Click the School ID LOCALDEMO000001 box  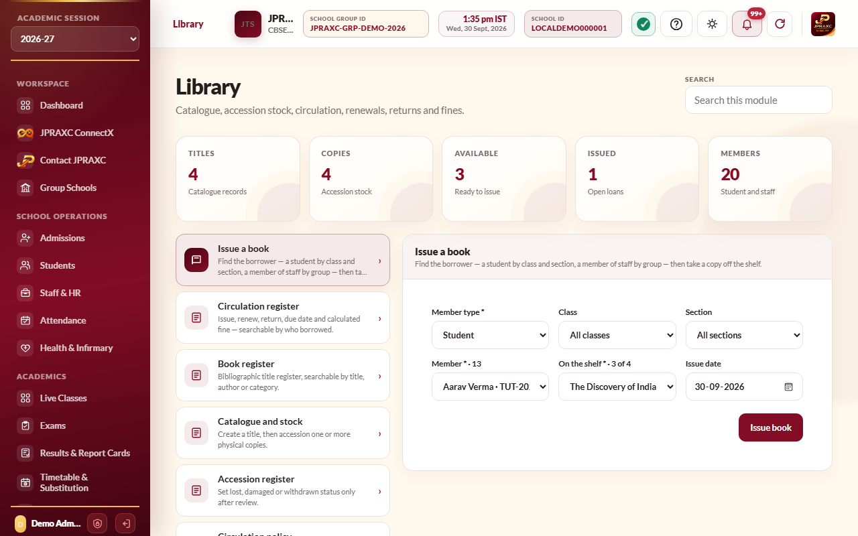click(x=573, y=24)
